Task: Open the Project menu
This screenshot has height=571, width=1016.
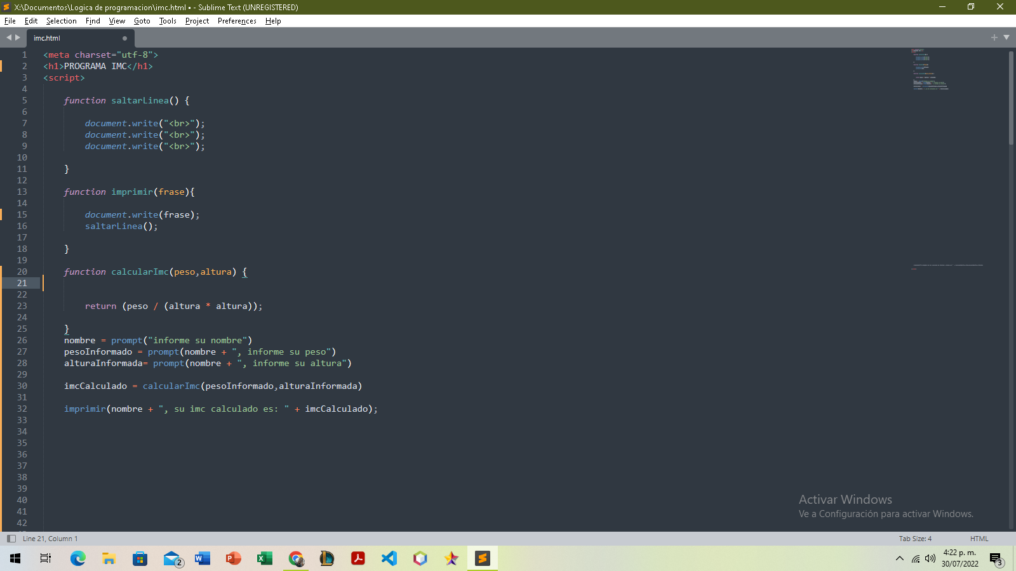Action: 197,21
